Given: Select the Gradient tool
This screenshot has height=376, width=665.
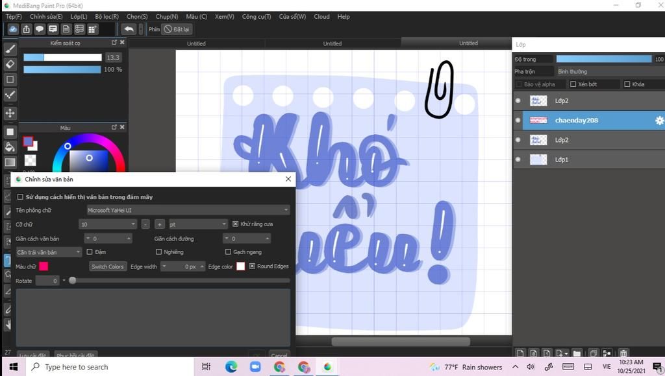Looking at the screenshot, I should tap(10, 162).
